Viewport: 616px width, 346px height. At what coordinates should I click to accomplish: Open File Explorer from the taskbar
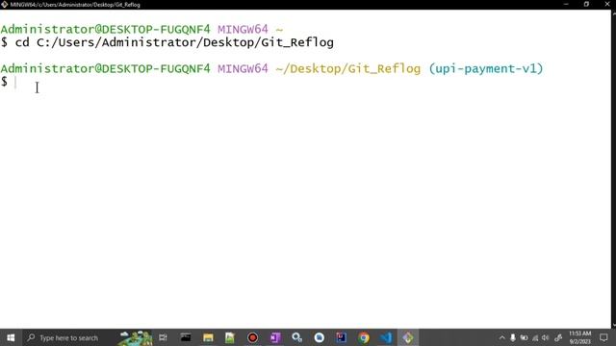click(x=208, y=337)
